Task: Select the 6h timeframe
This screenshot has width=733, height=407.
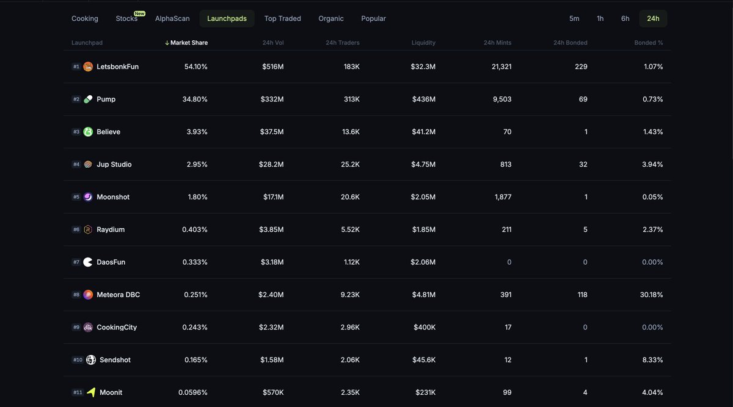Action: pos(625,18)
